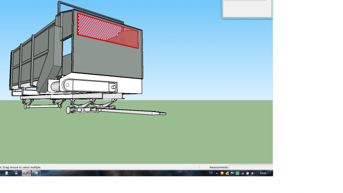Open the orange Avast tray icon
Viewport: 343px width, 193px height.
click(x=222, y=173)
